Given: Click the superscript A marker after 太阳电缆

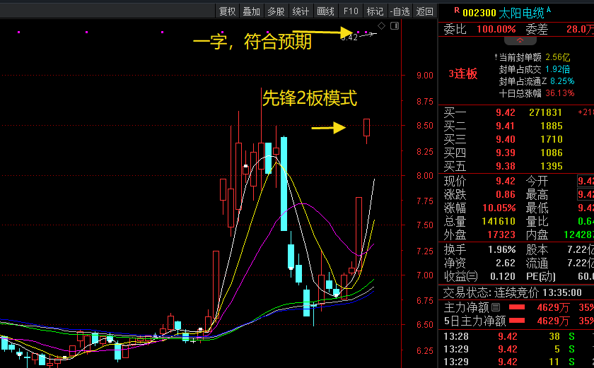Looking at the screenshot, I should point(549,9).
